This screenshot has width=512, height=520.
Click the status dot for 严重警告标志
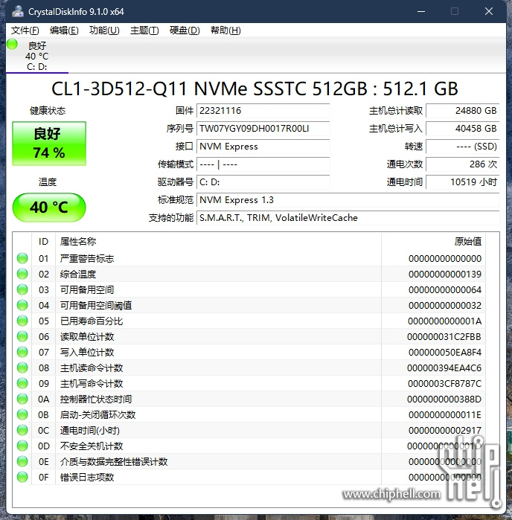22,258
